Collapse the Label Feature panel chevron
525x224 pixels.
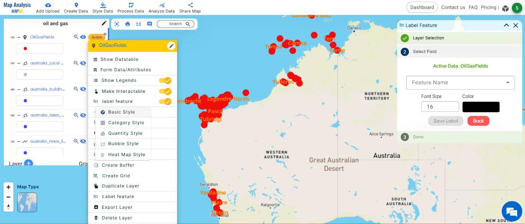pyautogui.click(x=506, y=25)
